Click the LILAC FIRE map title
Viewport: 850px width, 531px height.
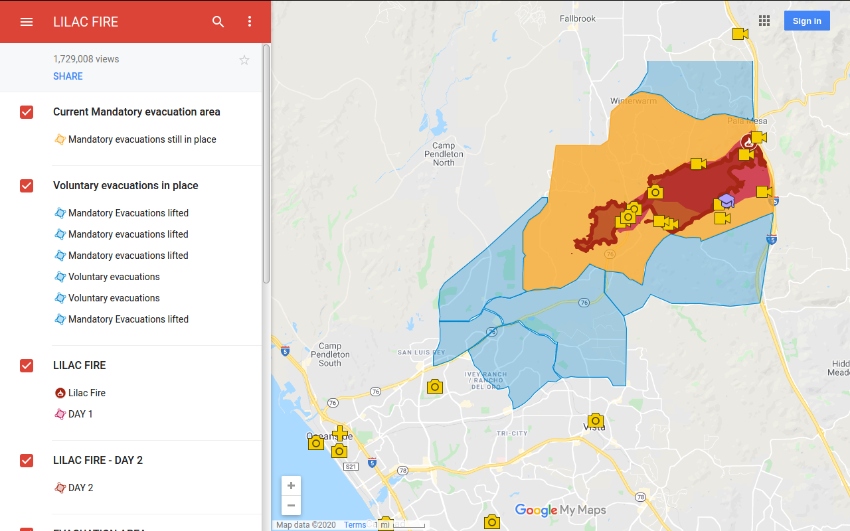pyautogui.click(x=86, y=22)
